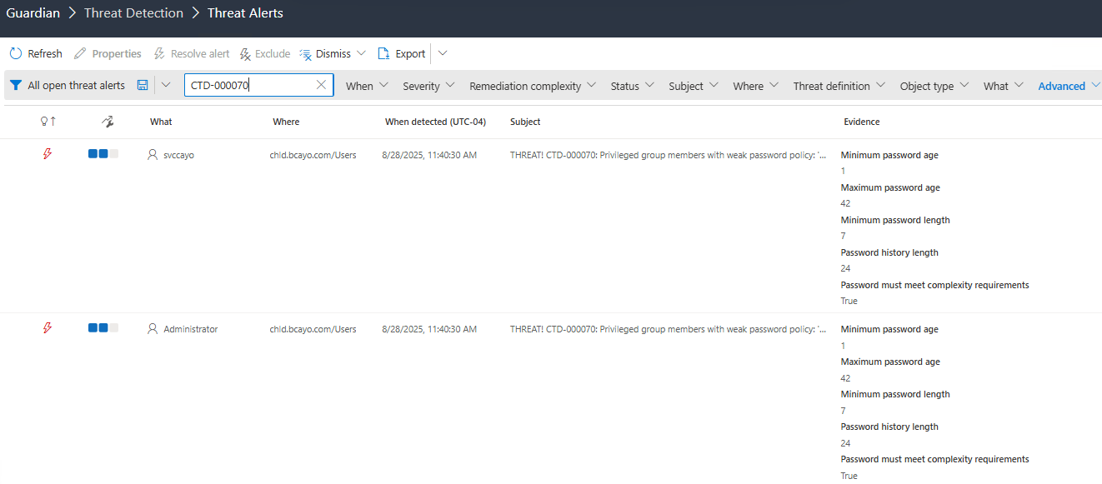This screenshot has height=484, width=1102.
Task: Click into the CTD-000070 search field
Action: pyautogui.click(x=248, y=85)
